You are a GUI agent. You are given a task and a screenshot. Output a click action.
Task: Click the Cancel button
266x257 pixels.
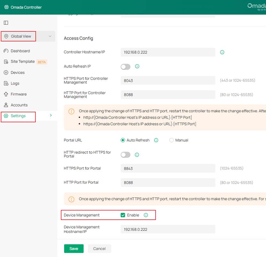[100, 249]
